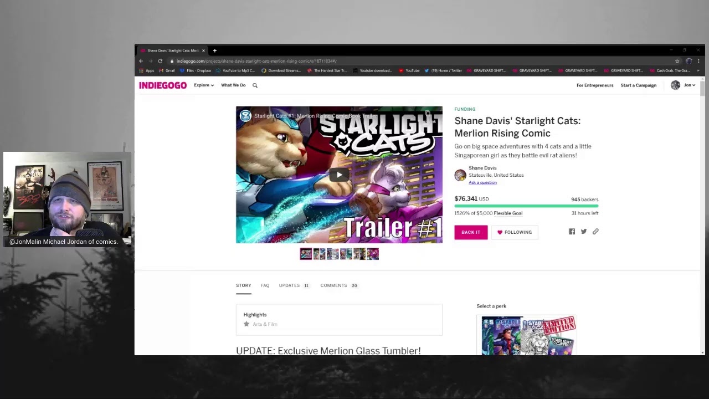The width and height of the screenshot is (709, 399).
Task: Select the first gallery thumbnail below video
Action: coord(306,254)
